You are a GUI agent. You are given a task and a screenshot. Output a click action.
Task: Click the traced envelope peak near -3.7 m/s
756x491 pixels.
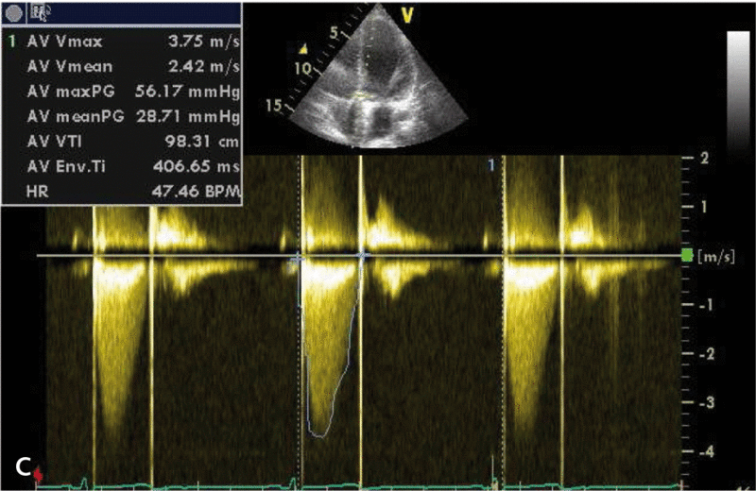[319, 435]
